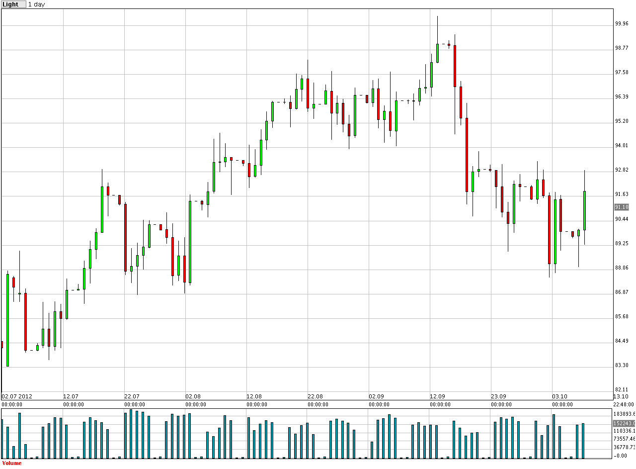Click the 183893.6 volume axis label

click(x=624, y=414)
